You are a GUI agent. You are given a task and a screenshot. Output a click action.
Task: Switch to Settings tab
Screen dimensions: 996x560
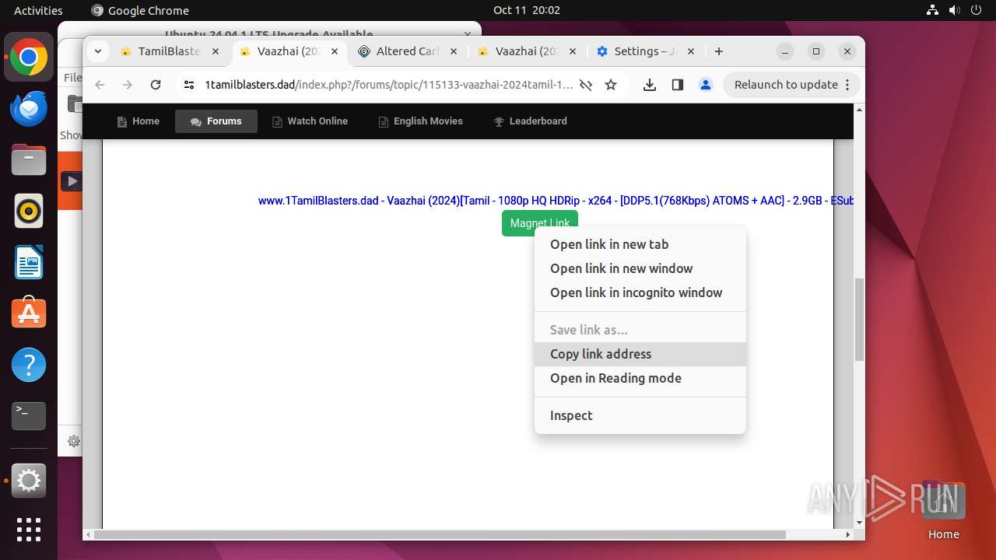click(x=646, y=51)
